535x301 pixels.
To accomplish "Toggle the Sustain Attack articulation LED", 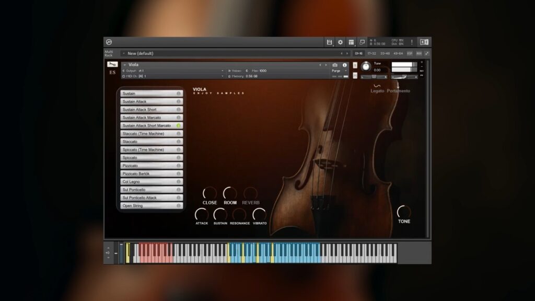I will 179,101.
